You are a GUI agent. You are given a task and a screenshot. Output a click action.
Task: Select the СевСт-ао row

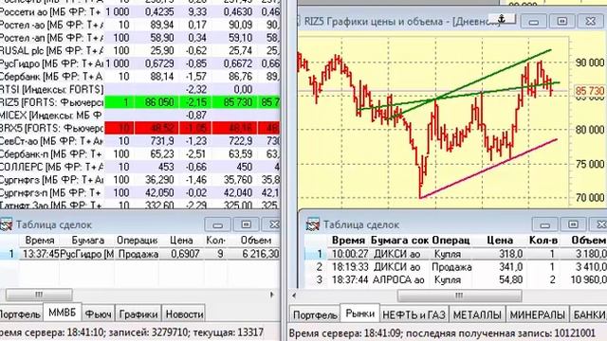[139, 141]
